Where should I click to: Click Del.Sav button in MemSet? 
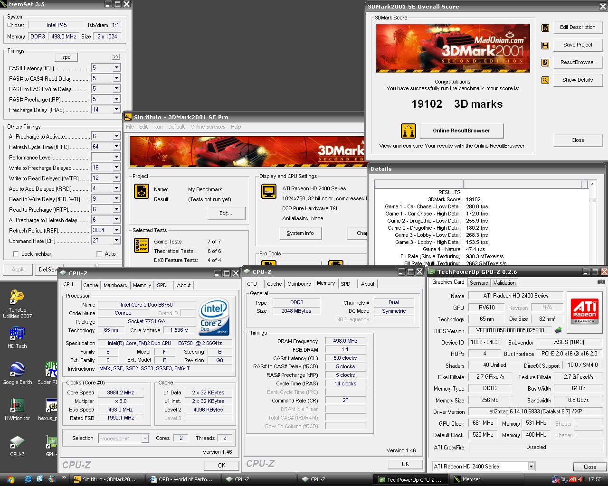48,269
